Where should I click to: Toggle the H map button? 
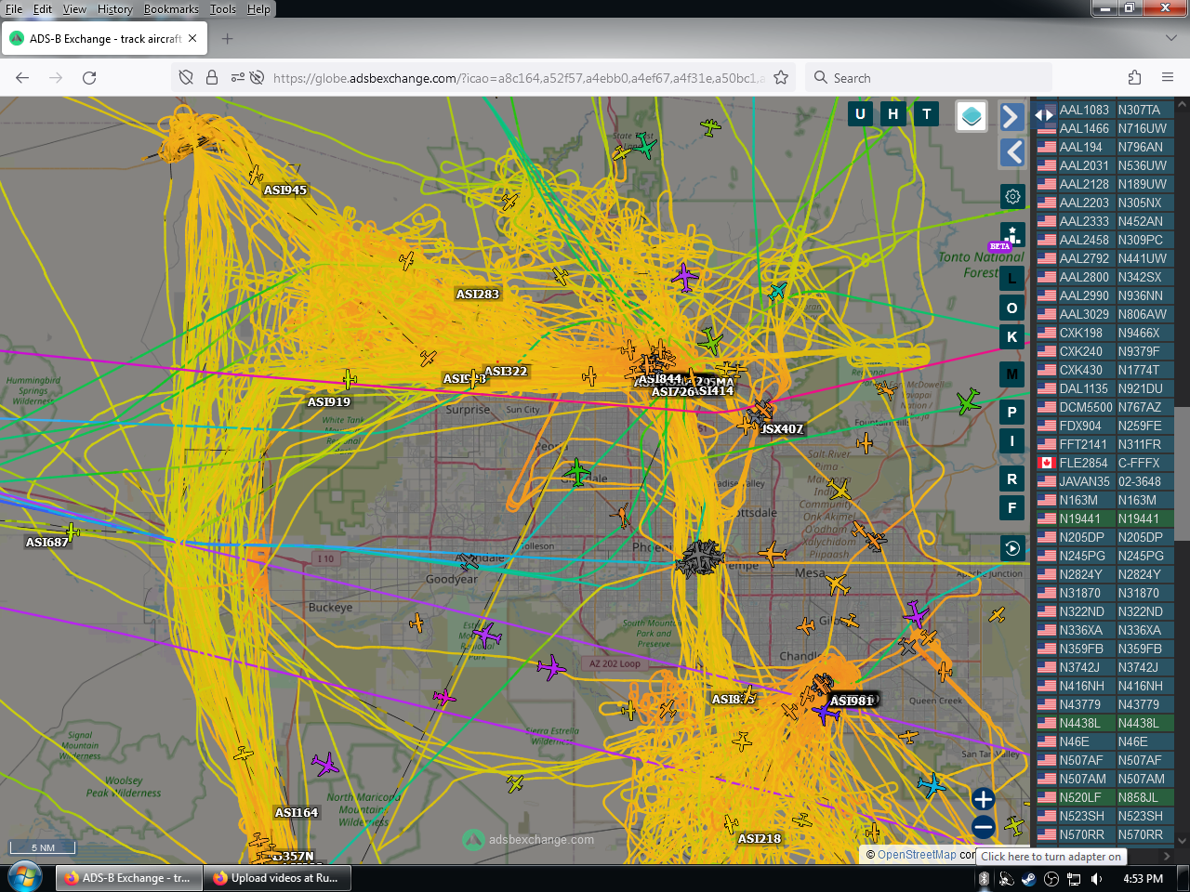pyautogui.click(x=893, y=114)
